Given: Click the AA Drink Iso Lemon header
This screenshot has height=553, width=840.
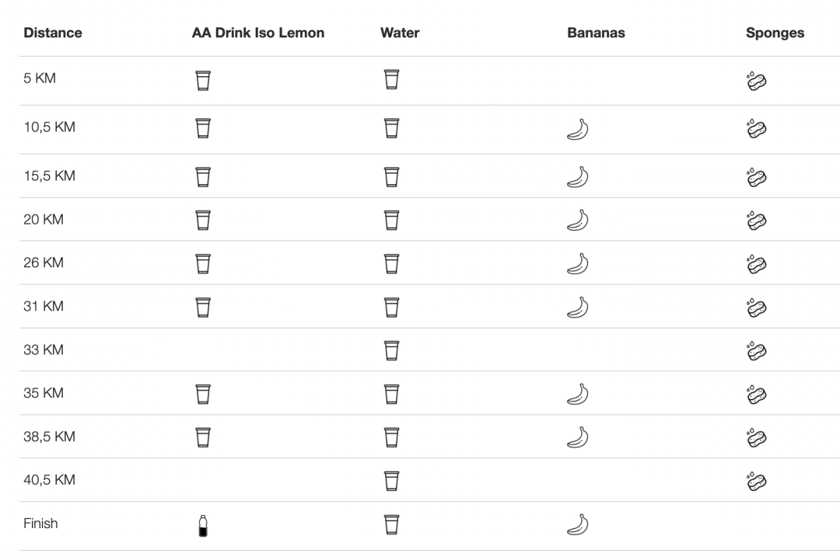Looking at the screenshot, I should (258, 33).
